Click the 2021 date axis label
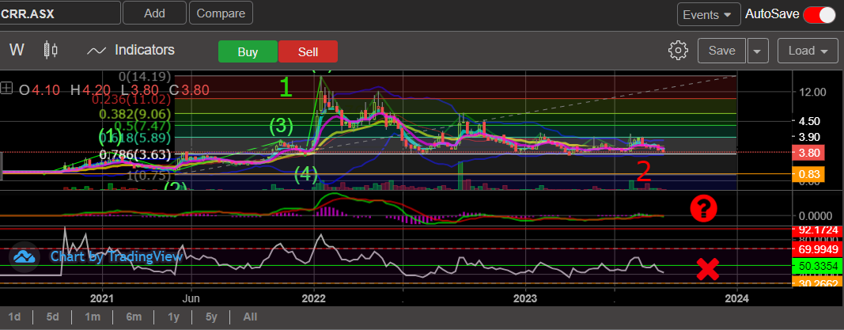 pos(102,298)
